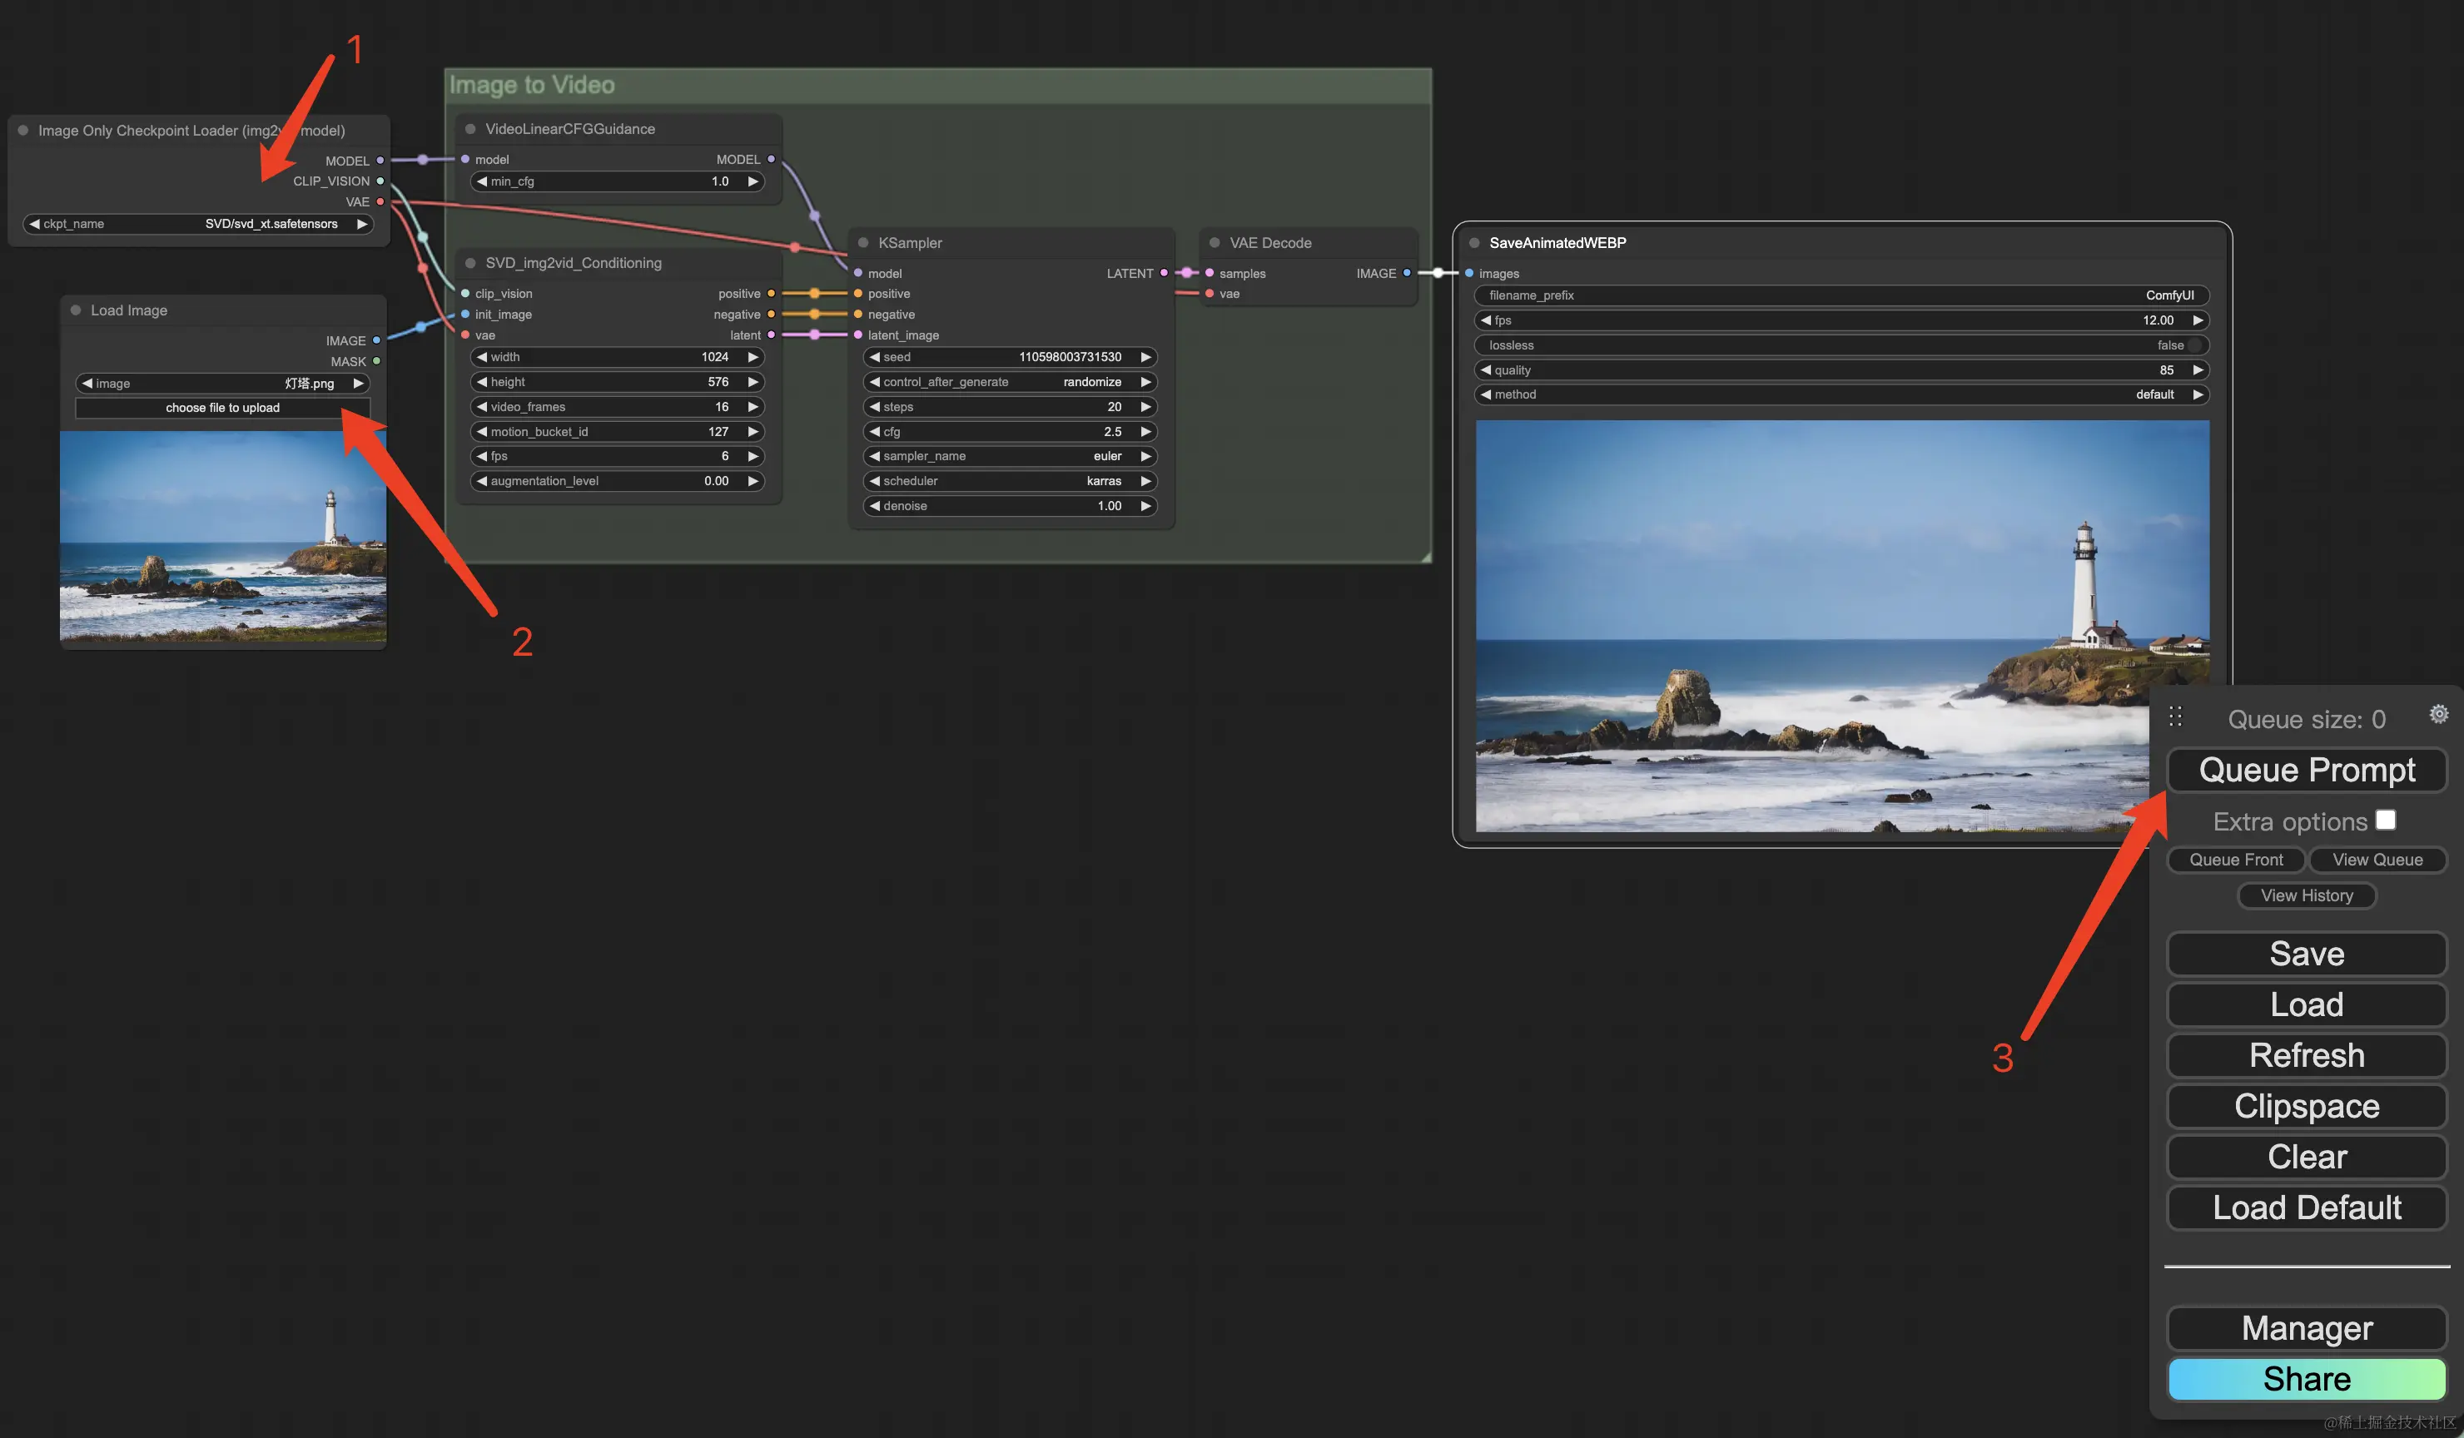Collapse the SaveAnimatedWEBP node title dot

click(x=1473, y=242)
